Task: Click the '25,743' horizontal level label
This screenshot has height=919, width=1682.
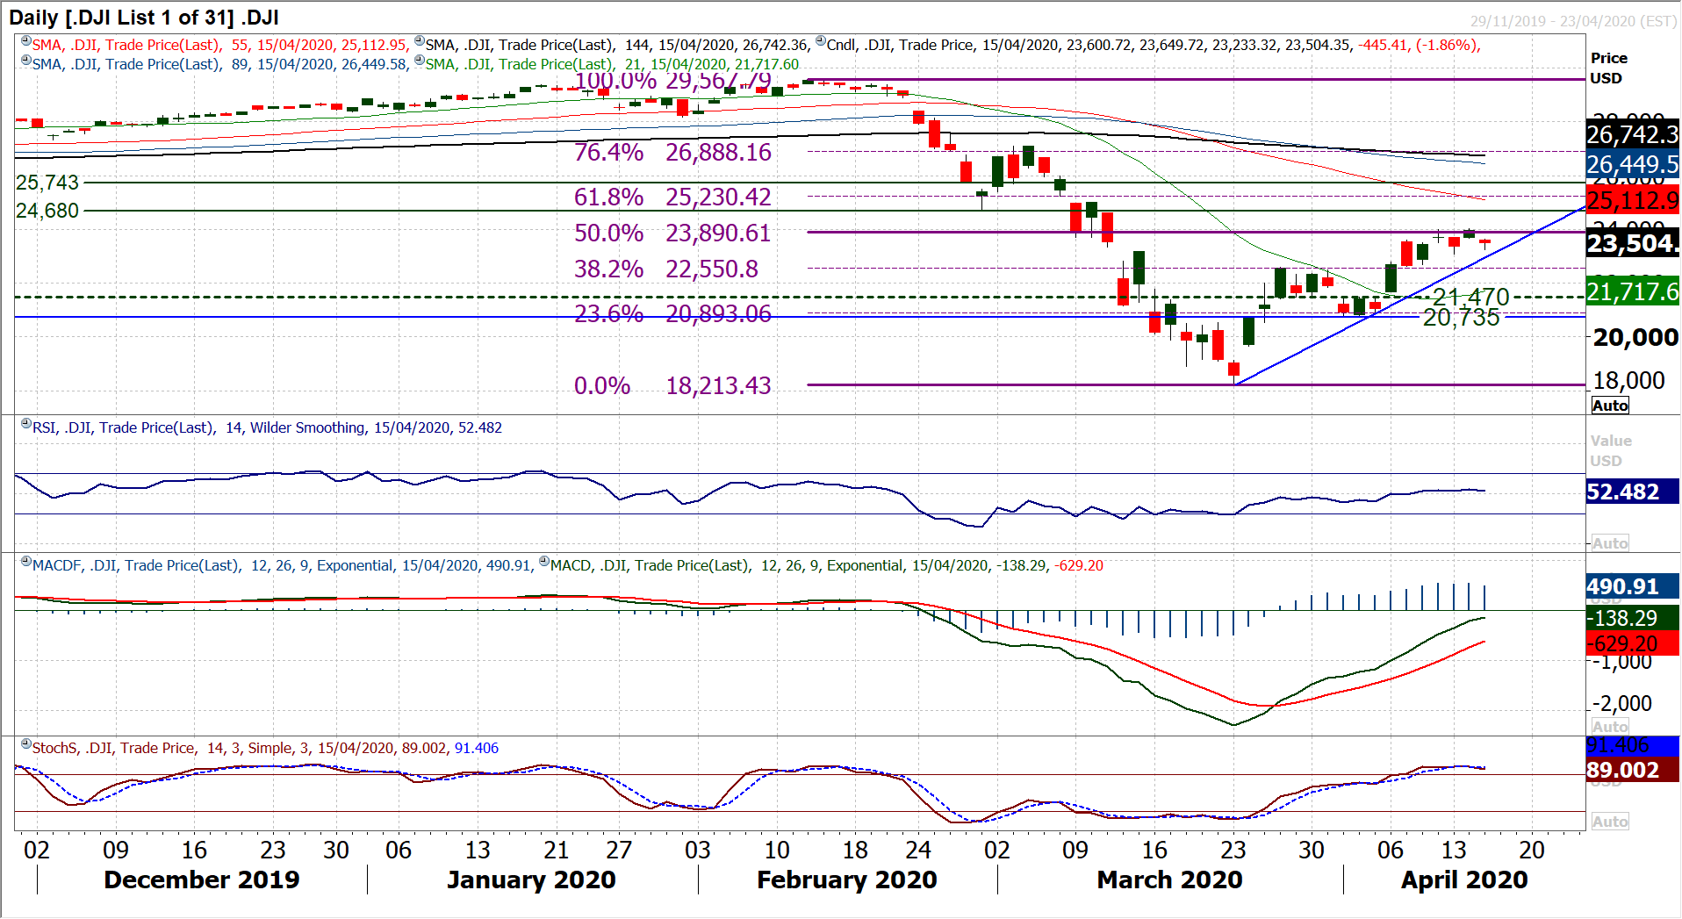Action: click(47, 183)
